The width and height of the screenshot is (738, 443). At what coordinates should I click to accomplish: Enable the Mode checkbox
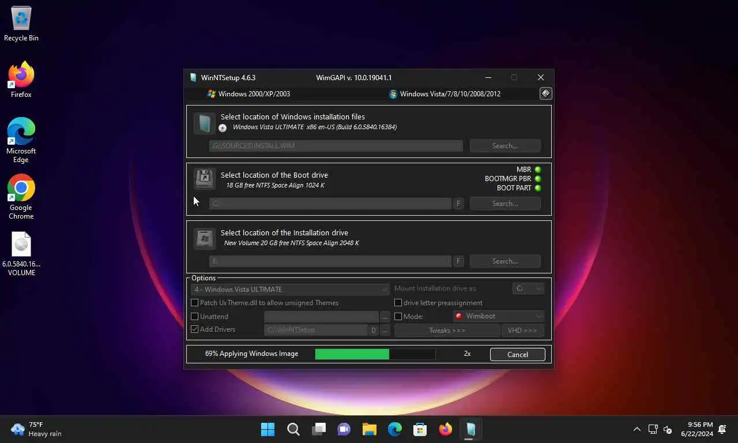pyautogui.click(x=398, y=317)
